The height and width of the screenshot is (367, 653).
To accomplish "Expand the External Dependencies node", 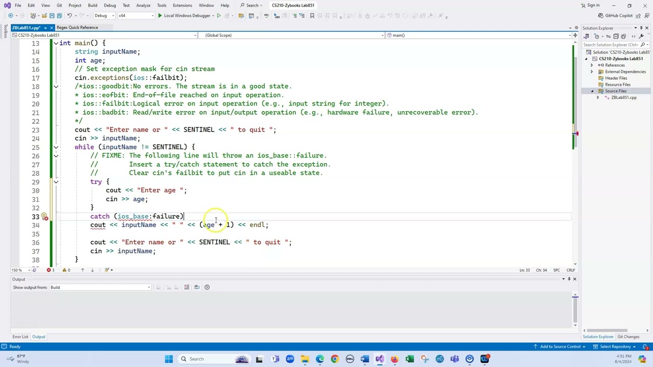I will pos(592,72).
